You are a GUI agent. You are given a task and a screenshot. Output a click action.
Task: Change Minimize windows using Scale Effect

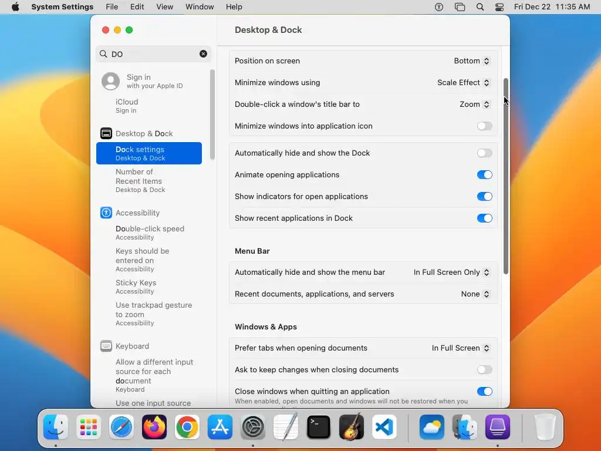pyautogui.click(x=464, y=82)
